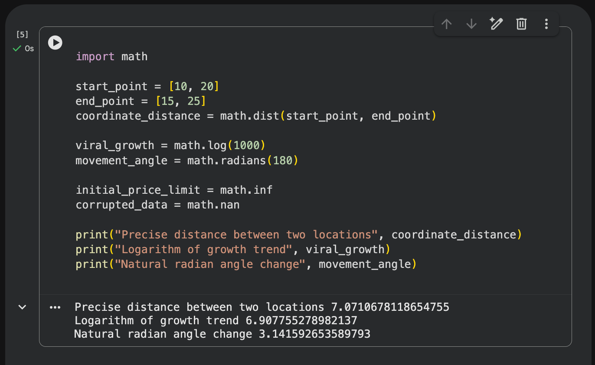595x365 pixels.
Task: Click the 'corrupted_data = math.nan' line
Action: click(157, 205)
